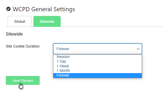Image resolution: width=163 pixels, height=94 pixels.
Task: Click blank space right of 1 Week option
Action: [105, 66]
